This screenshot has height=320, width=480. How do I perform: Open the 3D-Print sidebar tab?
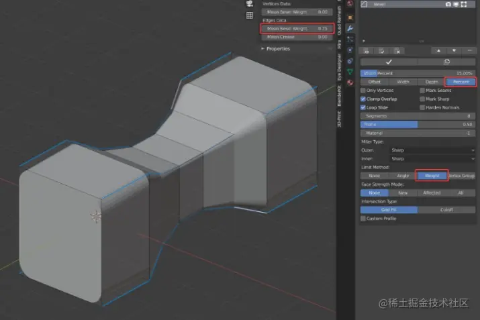click(x=339, y=119)
